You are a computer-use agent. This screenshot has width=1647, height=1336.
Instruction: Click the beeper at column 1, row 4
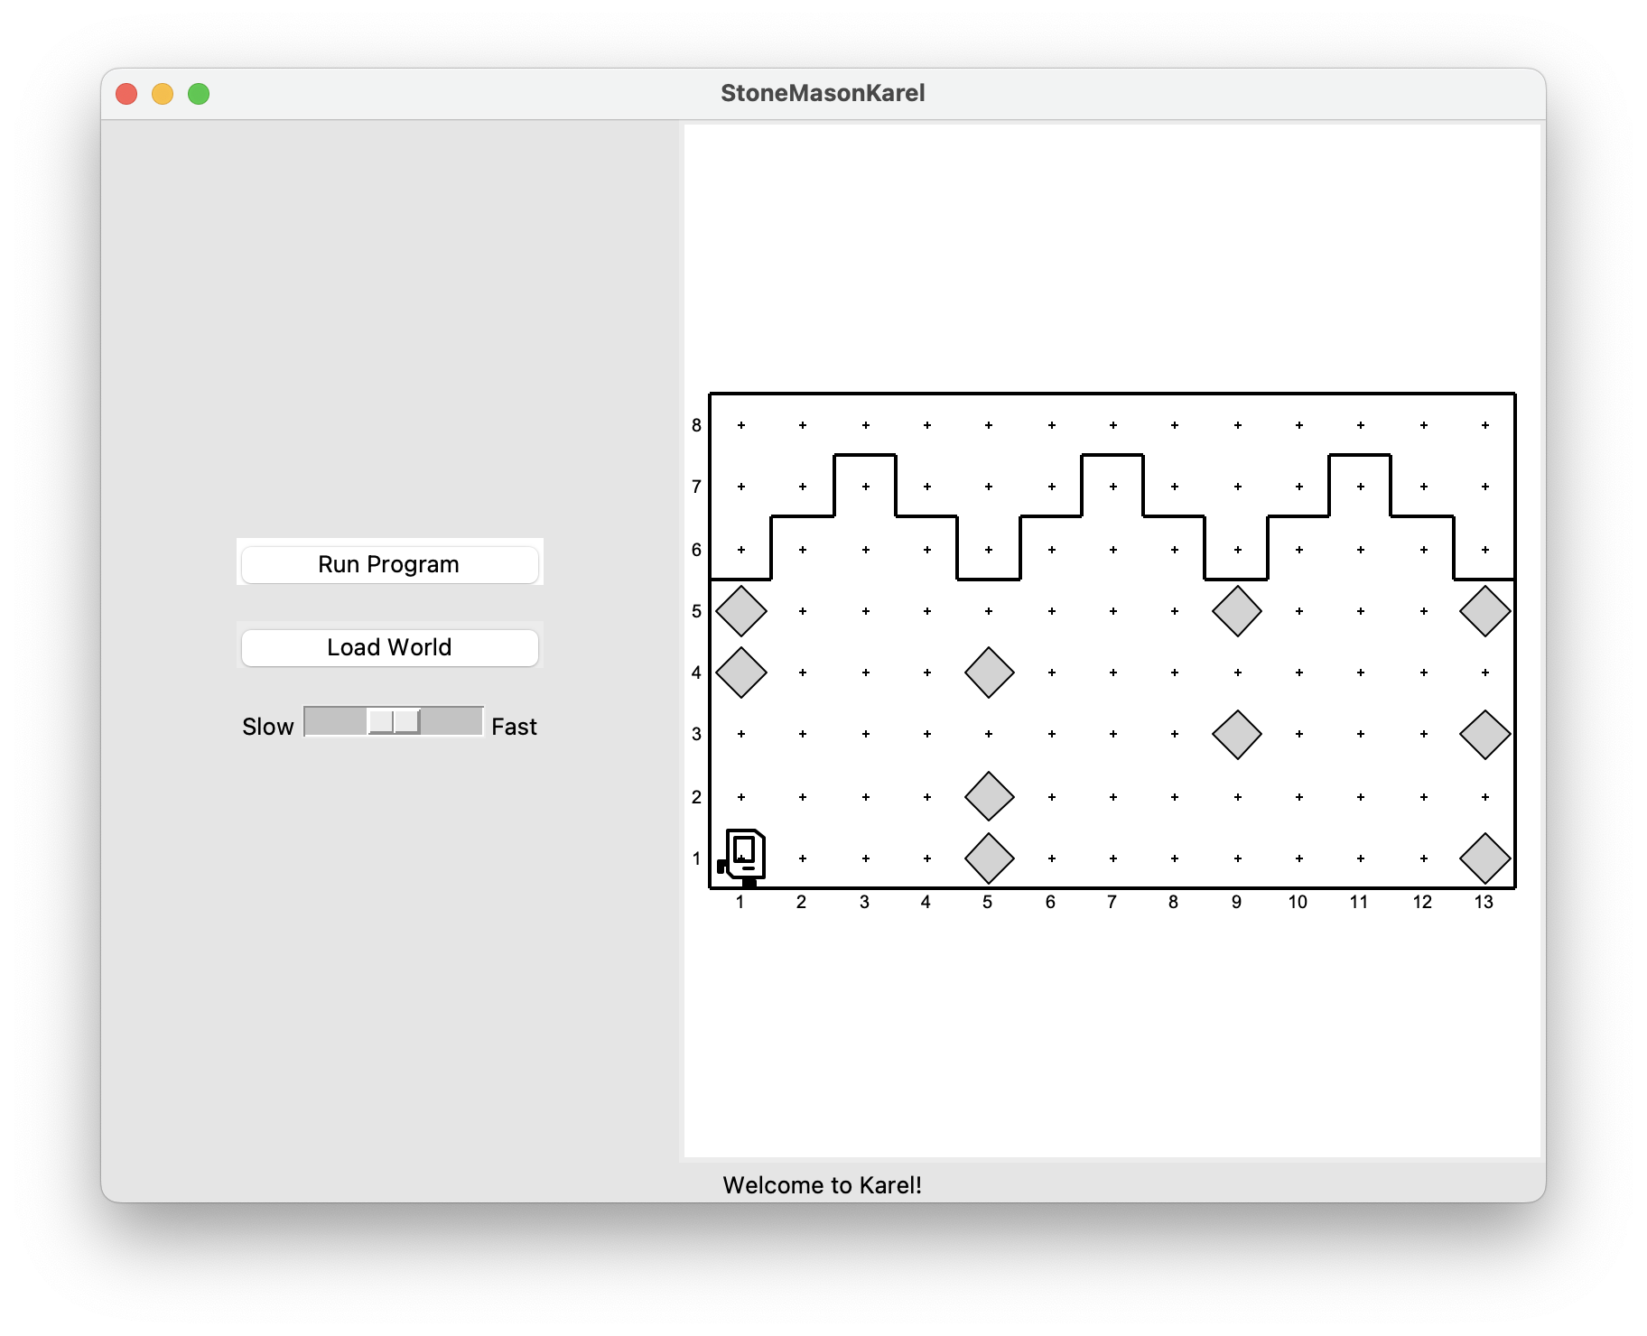pos(741,673)
